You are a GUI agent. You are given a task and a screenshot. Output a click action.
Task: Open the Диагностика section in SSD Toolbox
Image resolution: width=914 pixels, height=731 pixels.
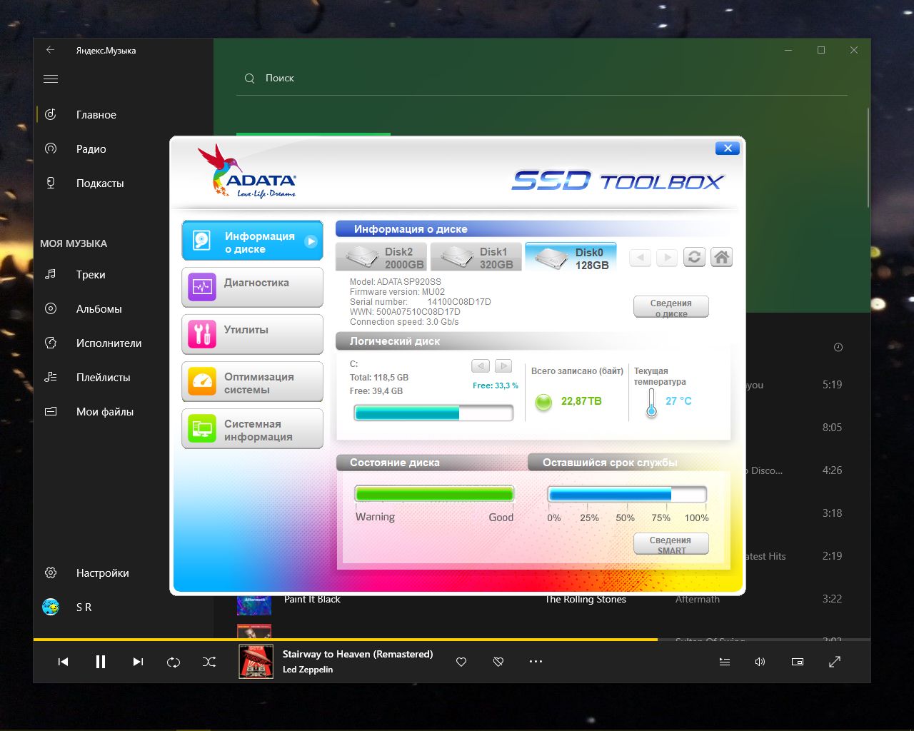252,287
